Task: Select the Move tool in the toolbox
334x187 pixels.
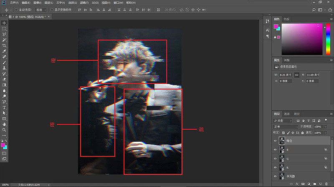Action: point(4,23)
